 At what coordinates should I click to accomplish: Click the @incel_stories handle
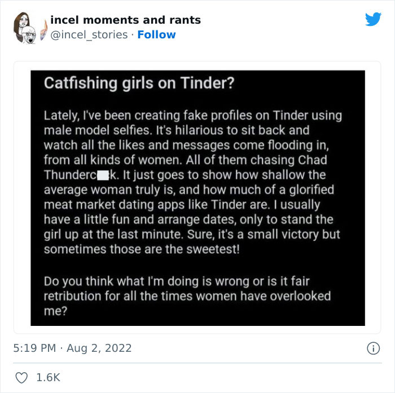(x=89, y=35)
